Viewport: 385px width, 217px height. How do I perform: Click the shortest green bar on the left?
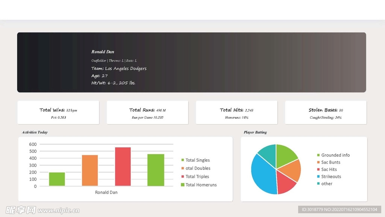[x=57, y=179]
